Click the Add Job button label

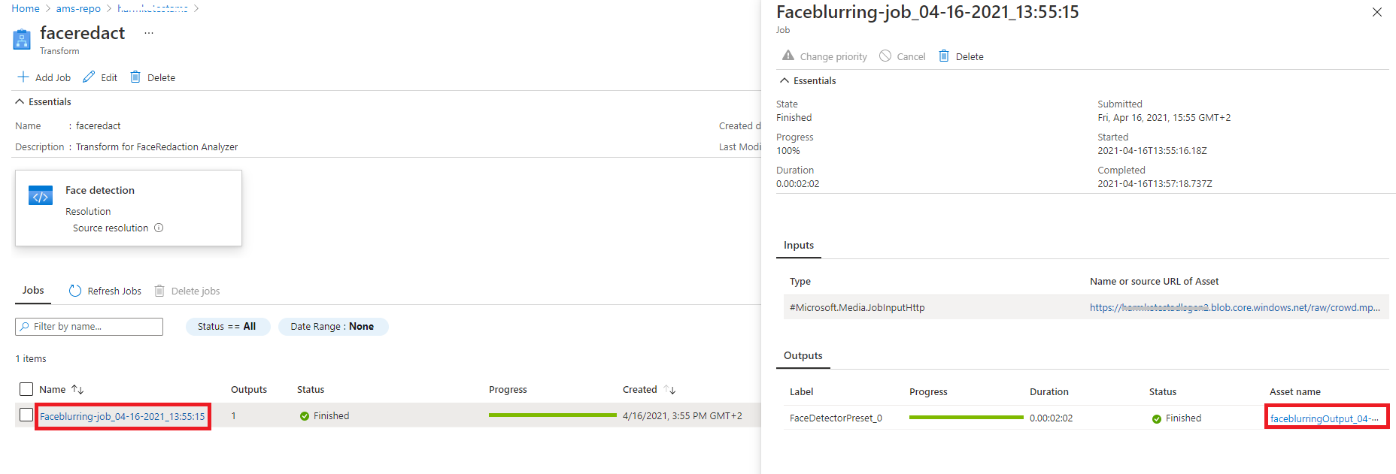tap(53, 77)
